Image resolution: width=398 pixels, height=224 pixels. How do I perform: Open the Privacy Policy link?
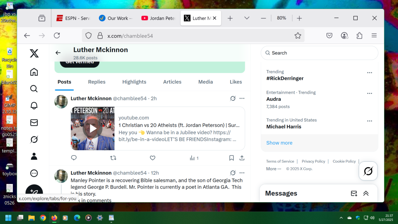(313, 161)
